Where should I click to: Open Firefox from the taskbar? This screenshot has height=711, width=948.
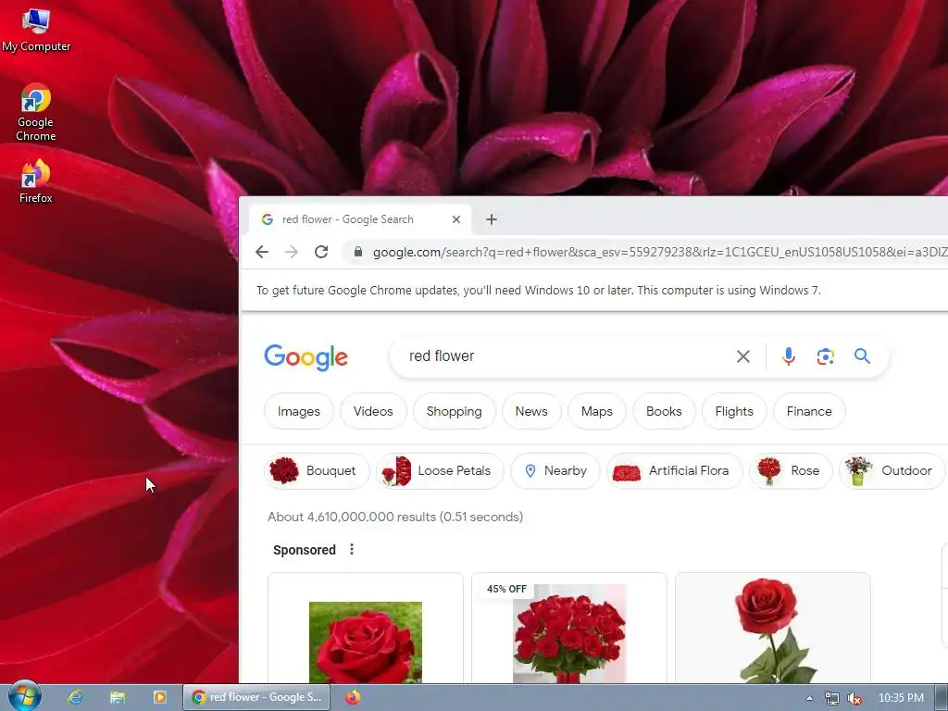[353, 697]
